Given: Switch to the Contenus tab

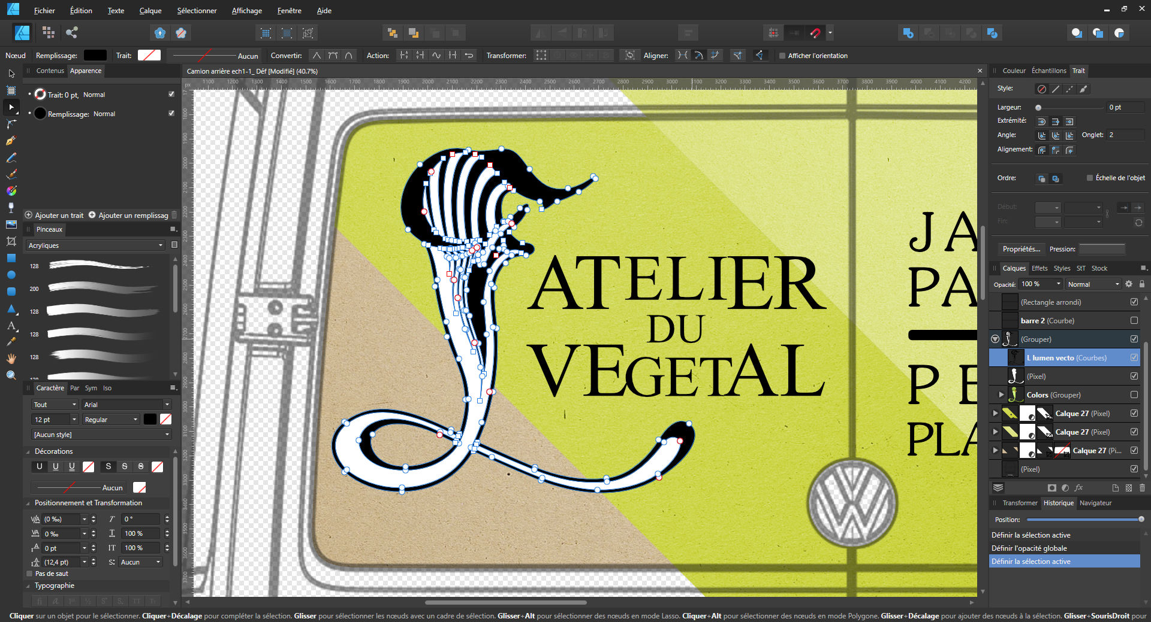Looking at the screenshot, I should coord(50,71).
